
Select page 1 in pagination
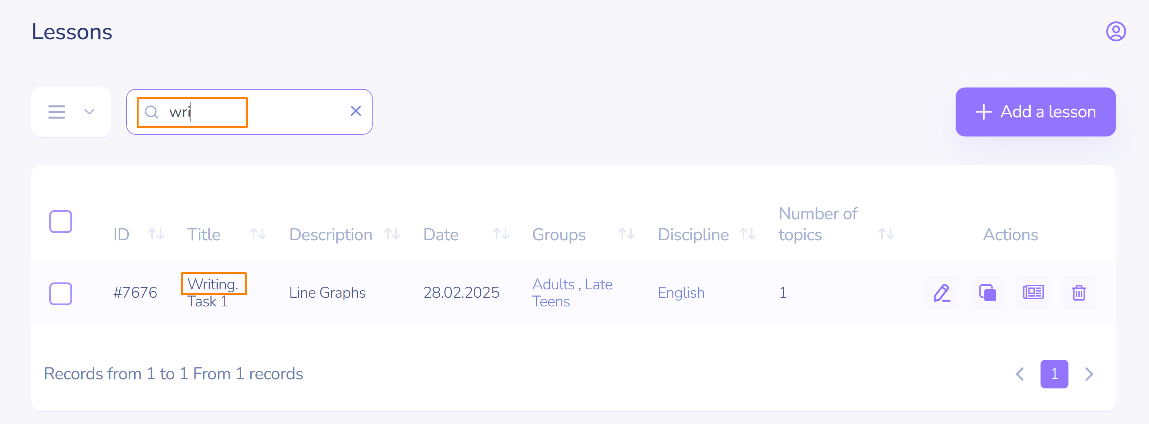(1054, 374)
